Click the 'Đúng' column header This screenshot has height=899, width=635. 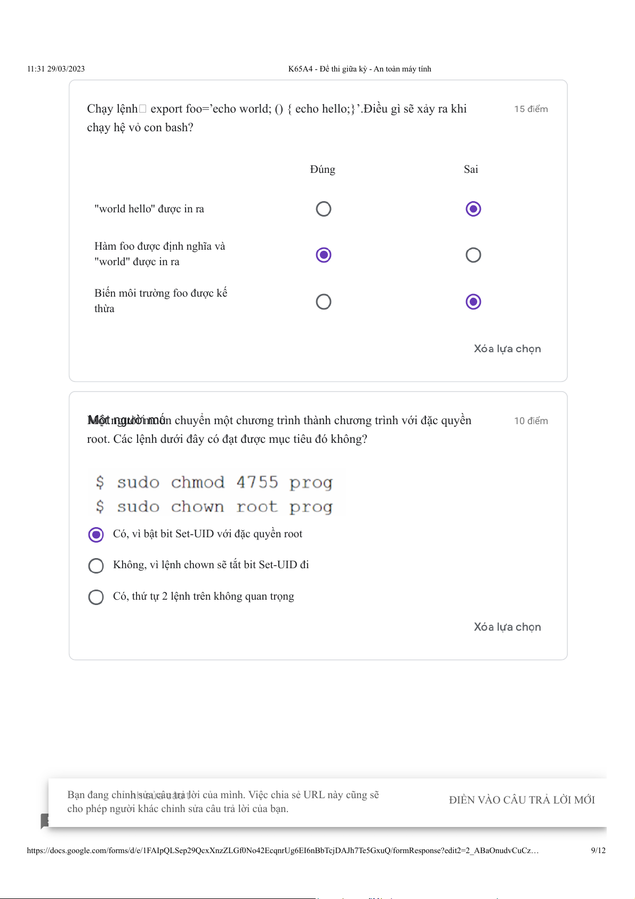coord(323,170)
